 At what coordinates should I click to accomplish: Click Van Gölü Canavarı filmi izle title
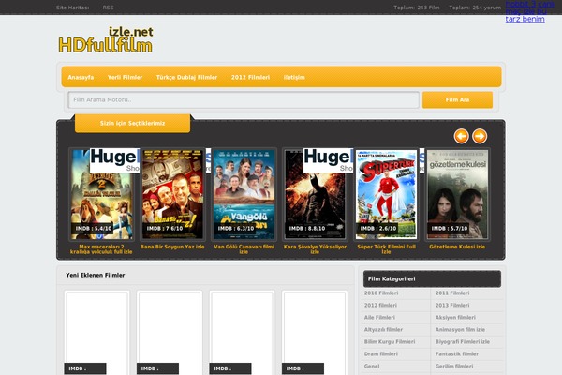[x=244, y=249]
